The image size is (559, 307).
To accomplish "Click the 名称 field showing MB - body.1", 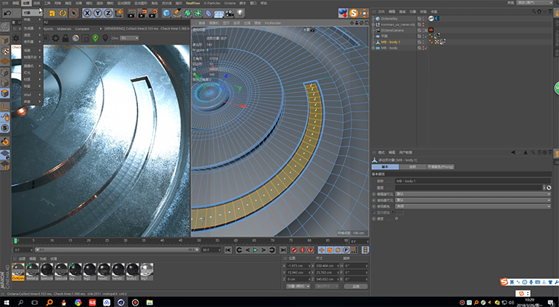I will [473, 181].
